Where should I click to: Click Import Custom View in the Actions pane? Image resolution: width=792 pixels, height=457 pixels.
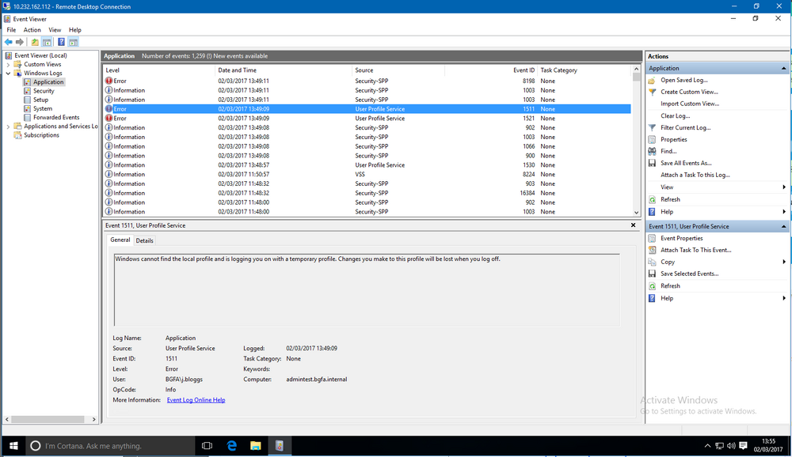coord(690,104)
